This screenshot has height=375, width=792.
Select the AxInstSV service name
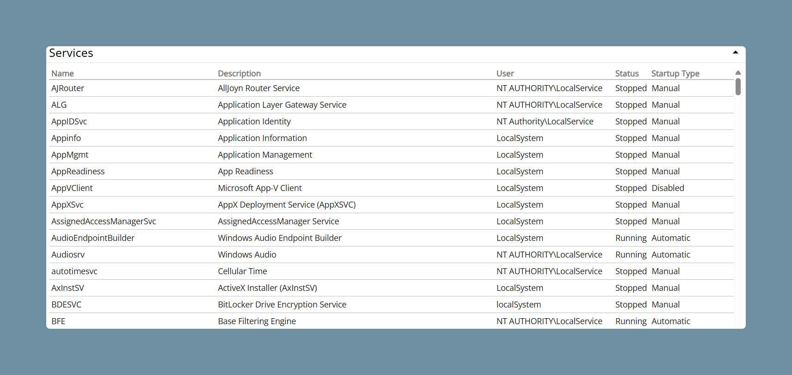pos(68,288)
